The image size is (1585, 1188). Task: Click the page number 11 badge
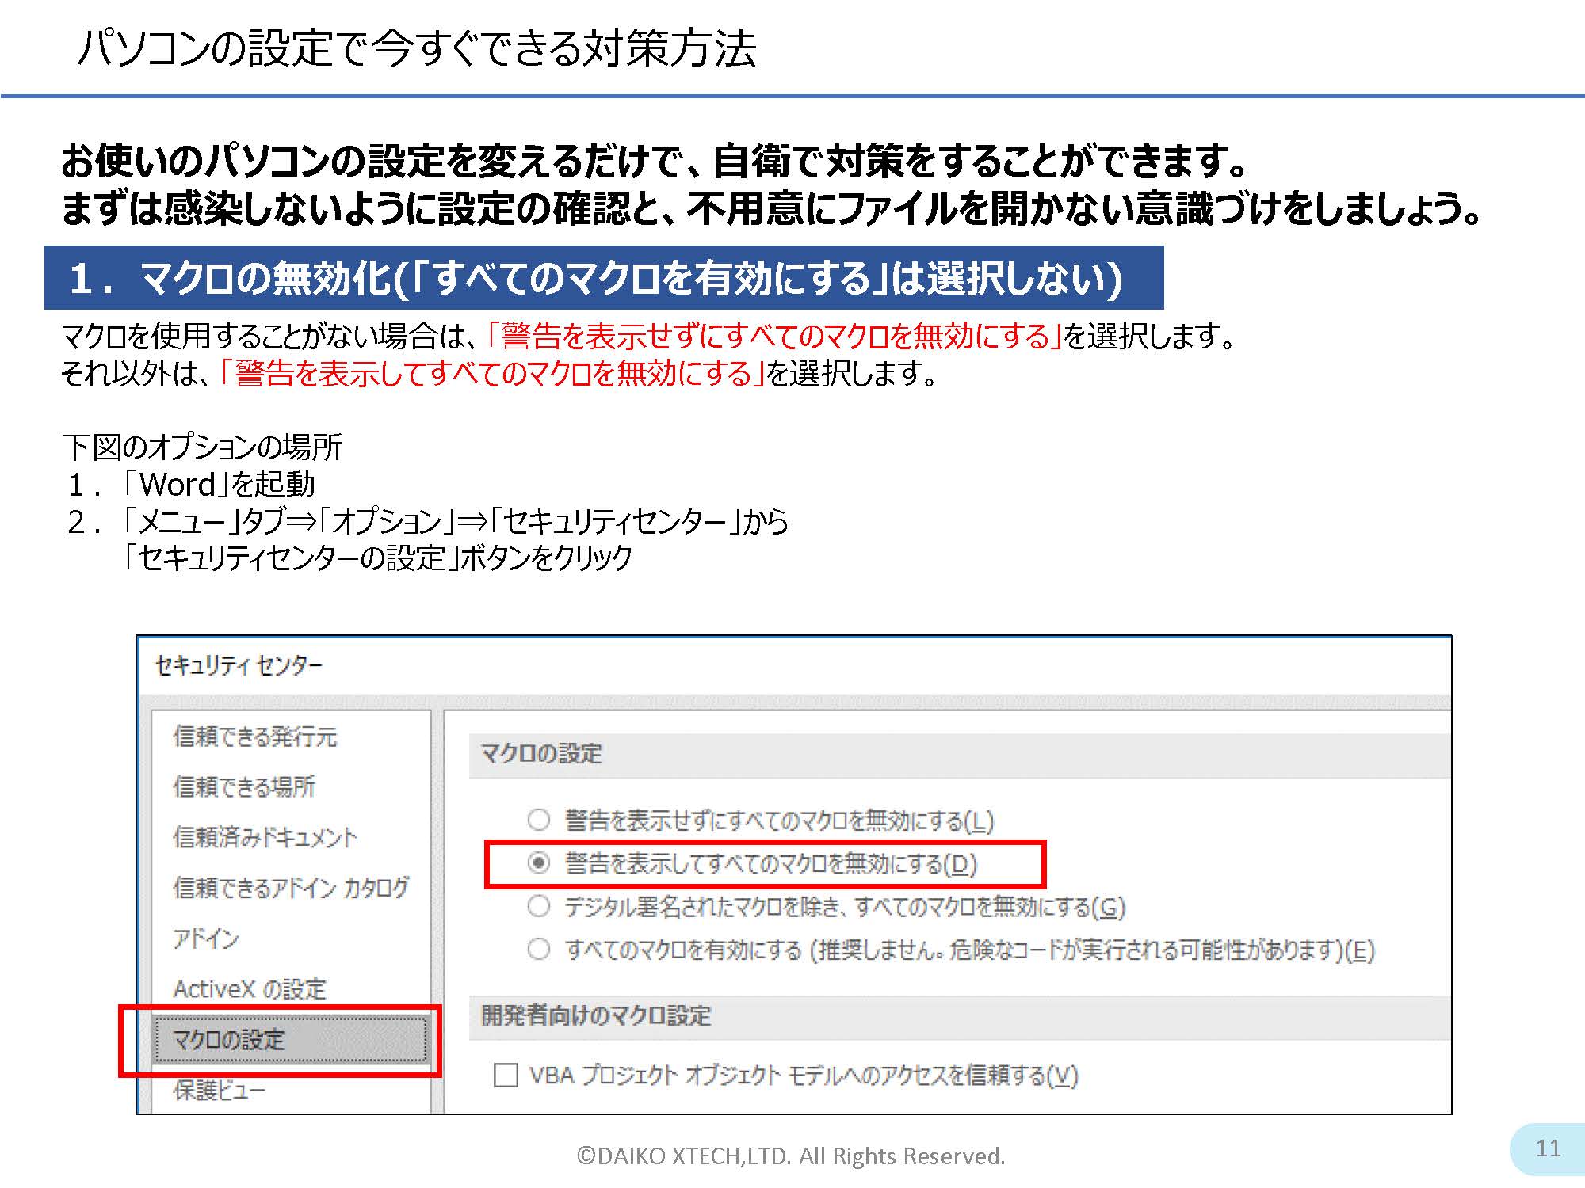1548,1148
